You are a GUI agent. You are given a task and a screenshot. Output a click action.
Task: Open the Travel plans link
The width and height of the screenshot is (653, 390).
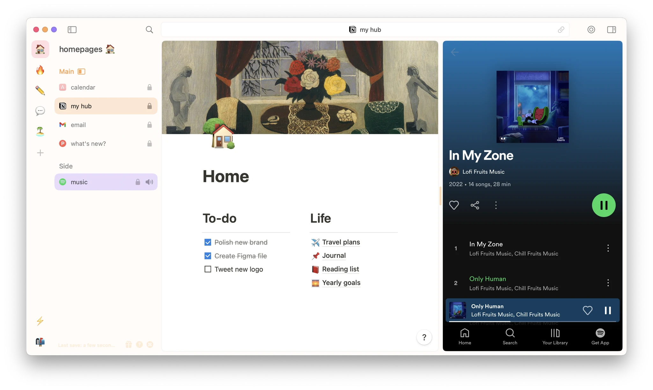click(341, 242)
